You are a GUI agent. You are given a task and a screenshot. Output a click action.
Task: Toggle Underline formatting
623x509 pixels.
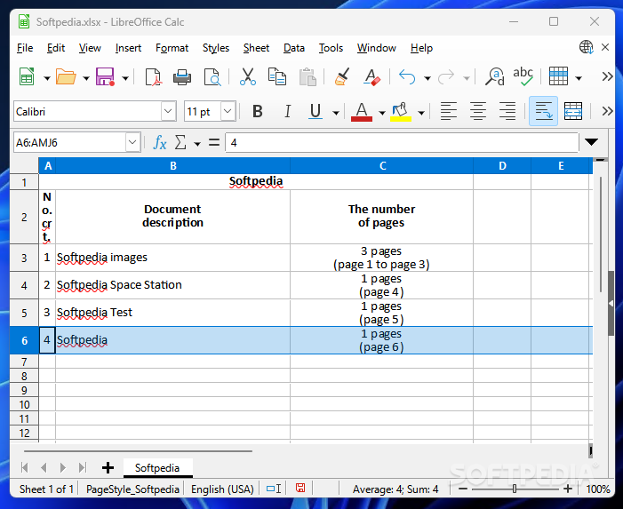pos(315,111)
